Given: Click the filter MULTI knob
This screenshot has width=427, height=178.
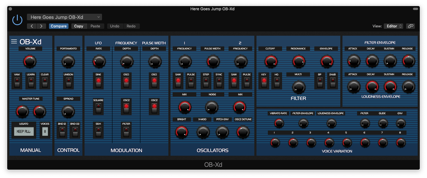Looking at the screenshot, I should coord(299,87).
